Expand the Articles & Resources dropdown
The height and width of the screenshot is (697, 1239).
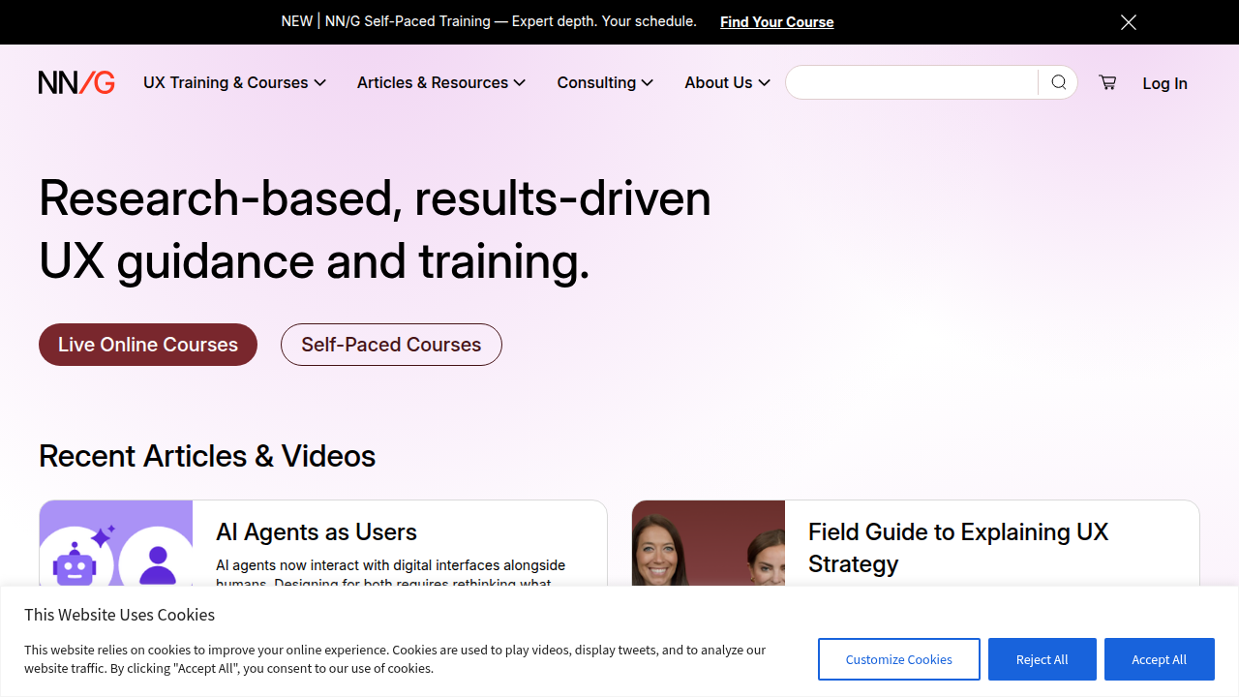point(440,82)
